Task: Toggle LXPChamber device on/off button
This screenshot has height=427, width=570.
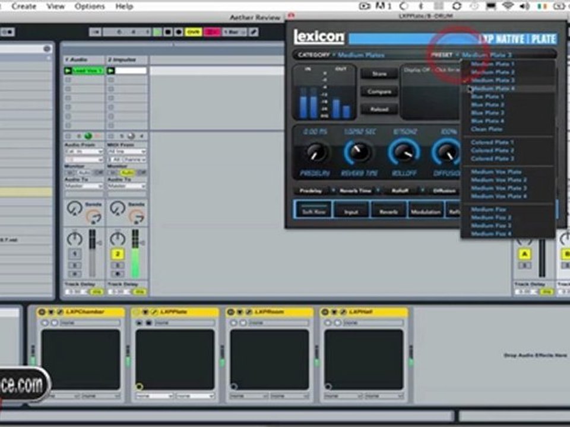Action: pos(42,312)
